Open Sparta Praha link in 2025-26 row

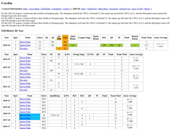pyautogui.click(x=25, y=45)
